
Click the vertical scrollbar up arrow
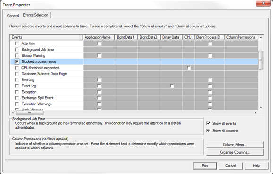click(261, 37)
